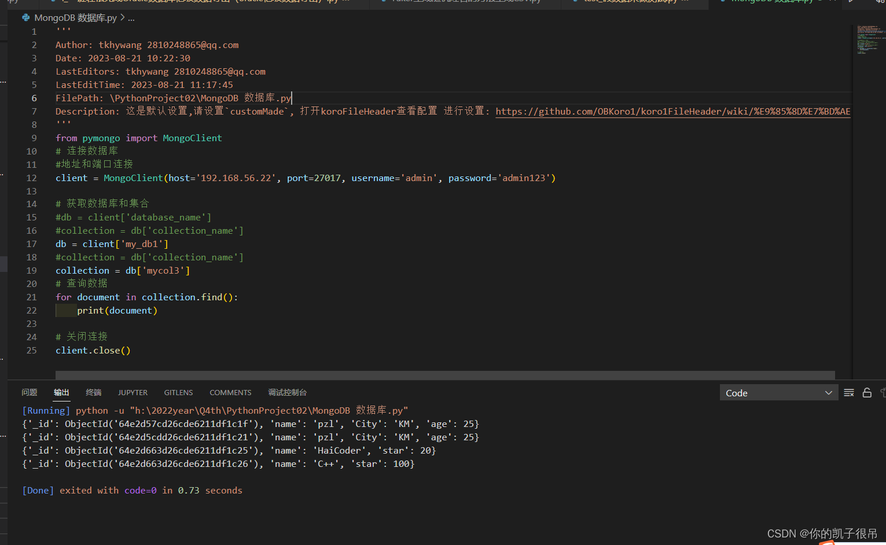Click the Python icon on the test 数据 tab

point(575,2)
